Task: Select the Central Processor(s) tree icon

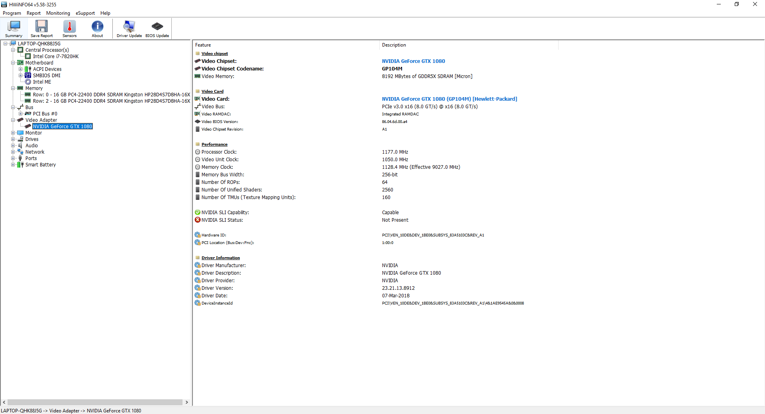Action: point(20,50)
